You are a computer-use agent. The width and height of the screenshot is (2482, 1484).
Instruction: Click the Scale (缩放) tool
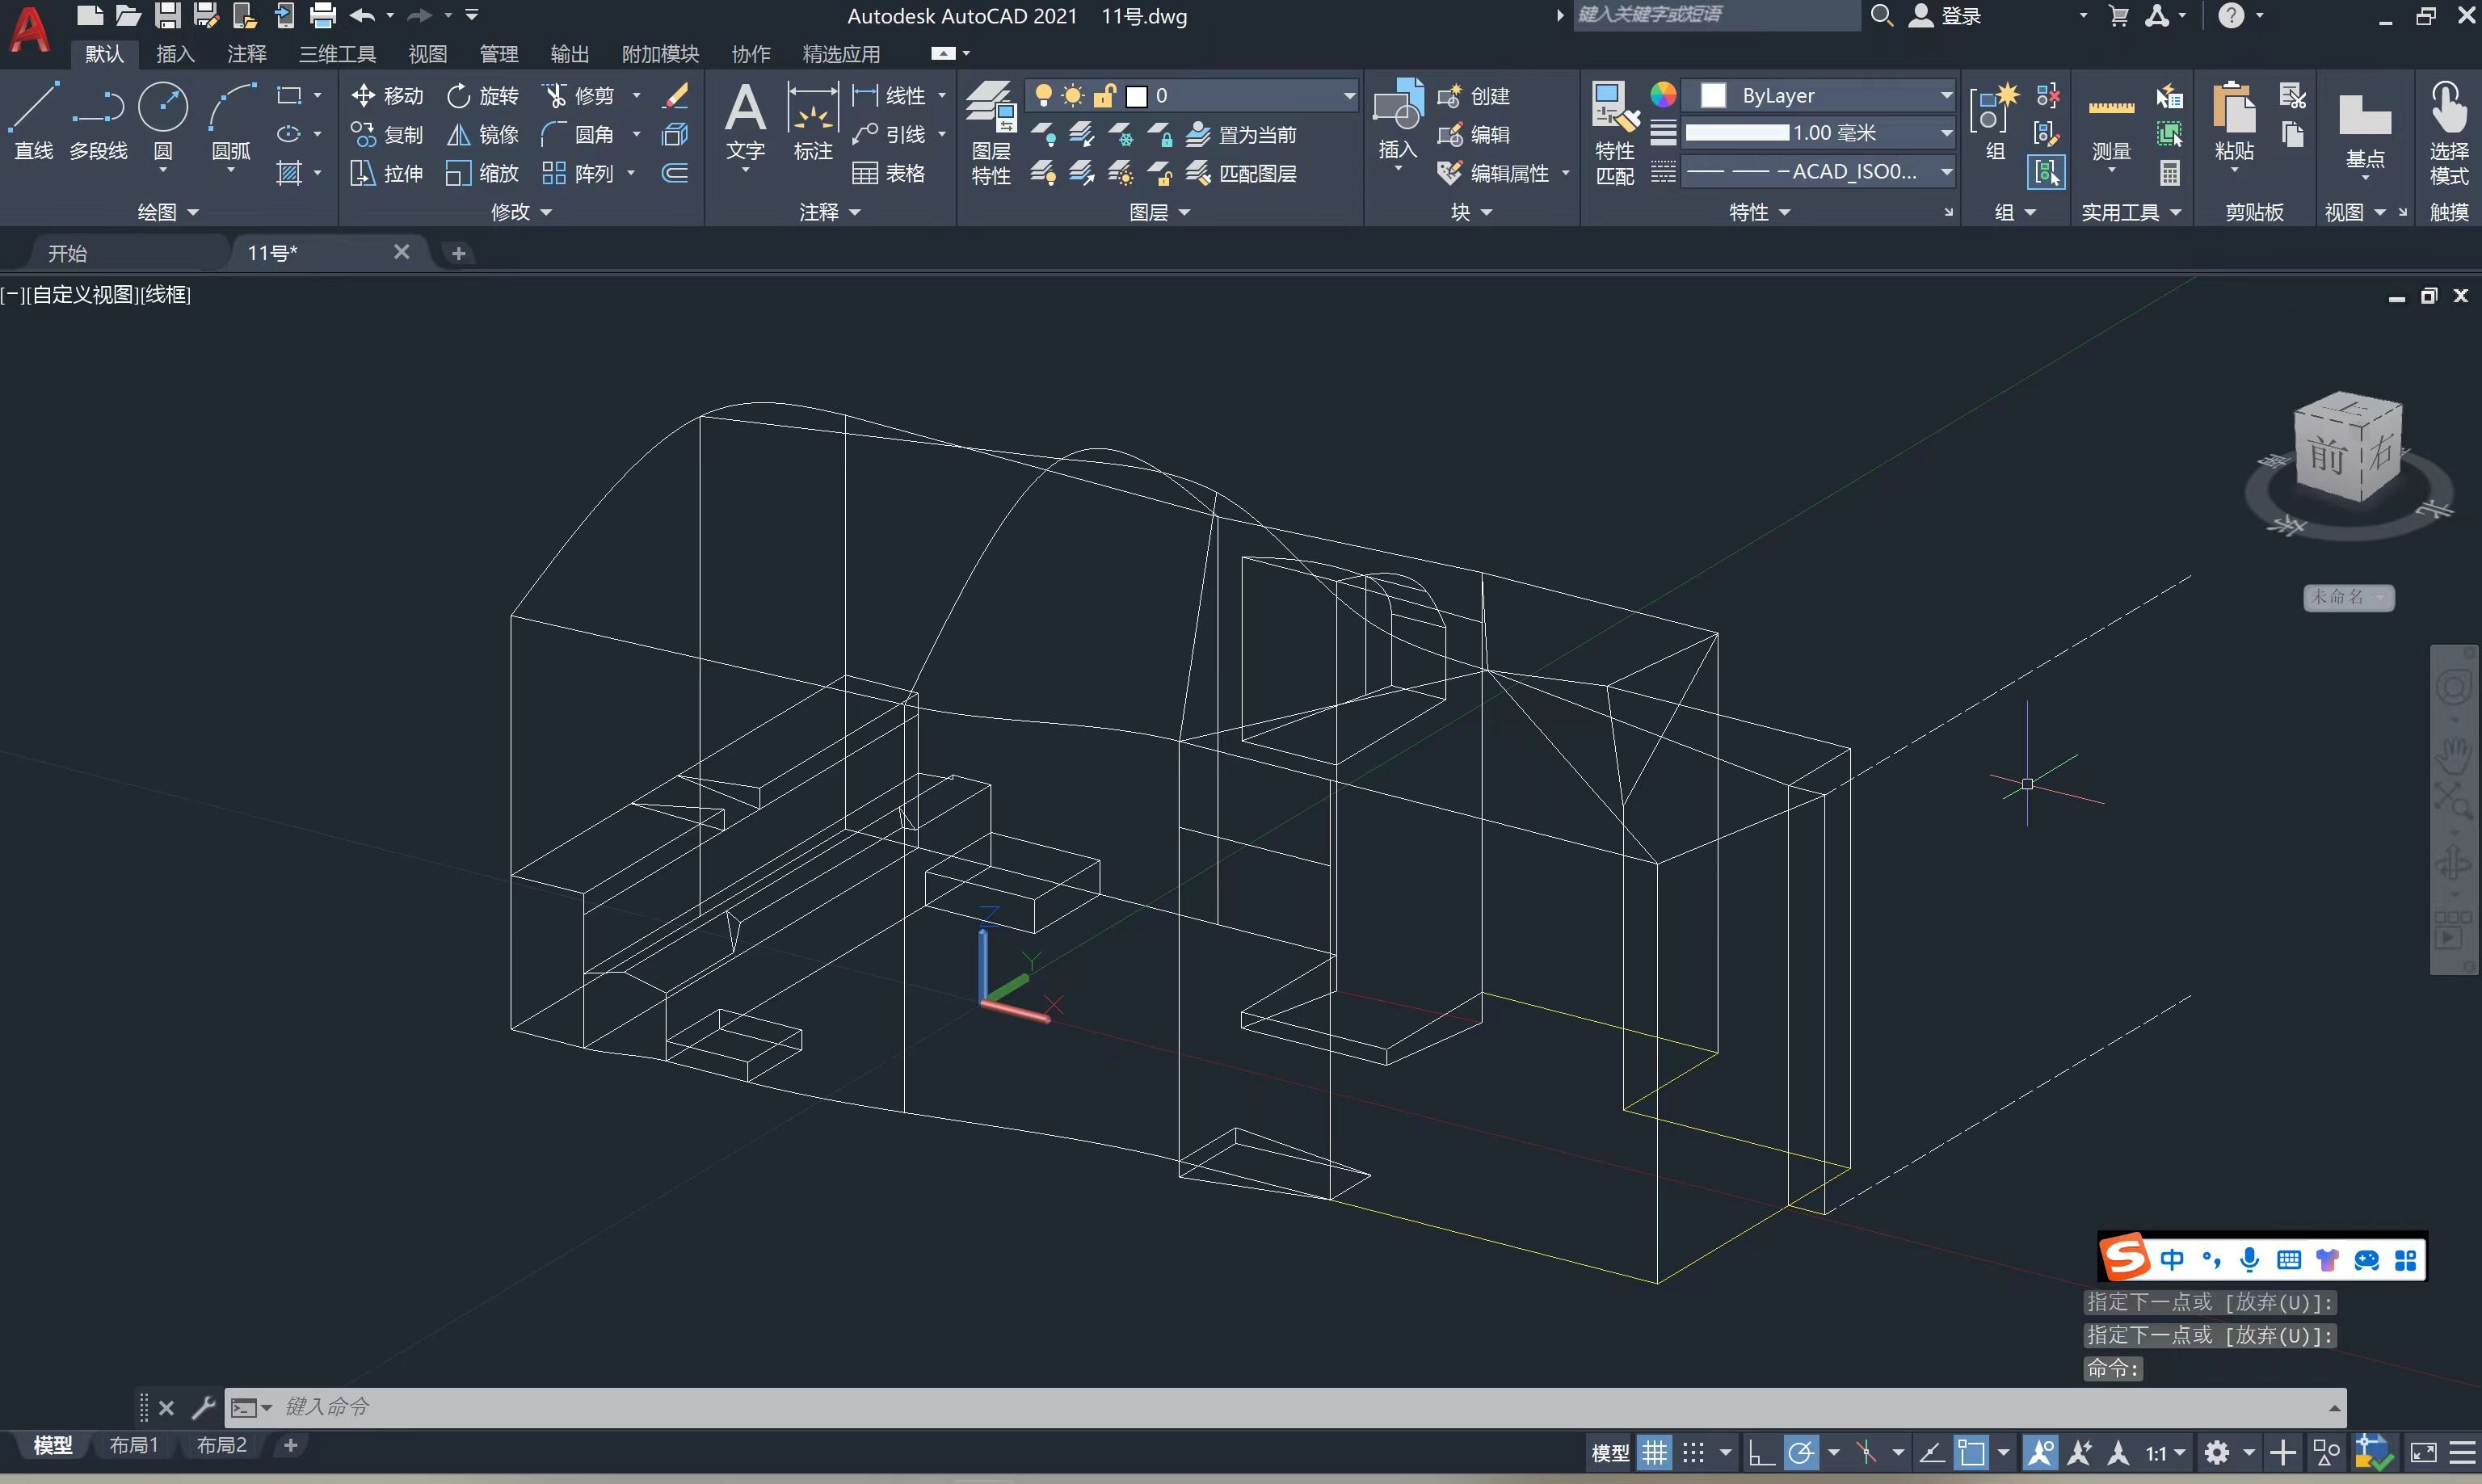(x=483, y=174)
